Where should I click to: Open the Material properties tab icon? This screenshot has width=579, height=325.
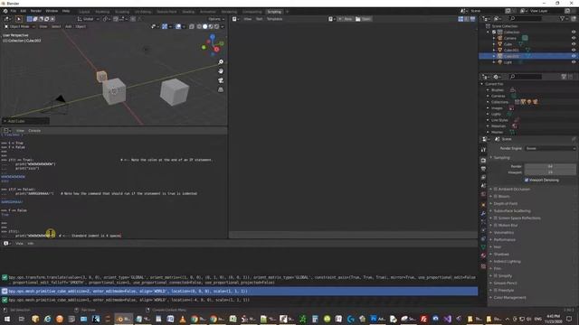(483, 255)
